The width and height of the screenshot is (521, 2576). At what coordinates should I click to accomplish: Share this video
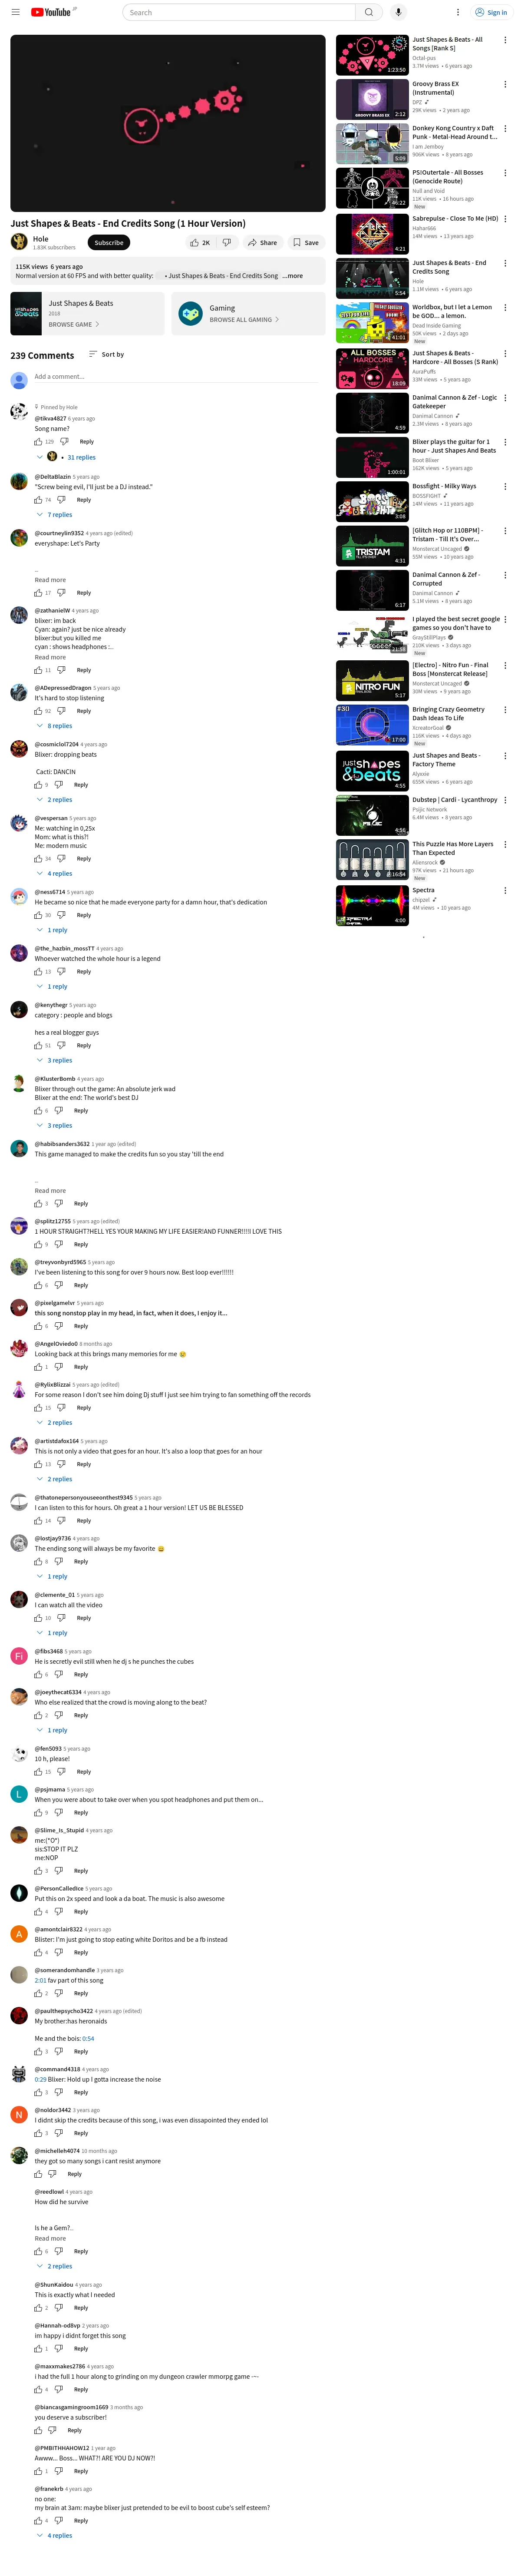pyautogui.click(x=264, y=242)
